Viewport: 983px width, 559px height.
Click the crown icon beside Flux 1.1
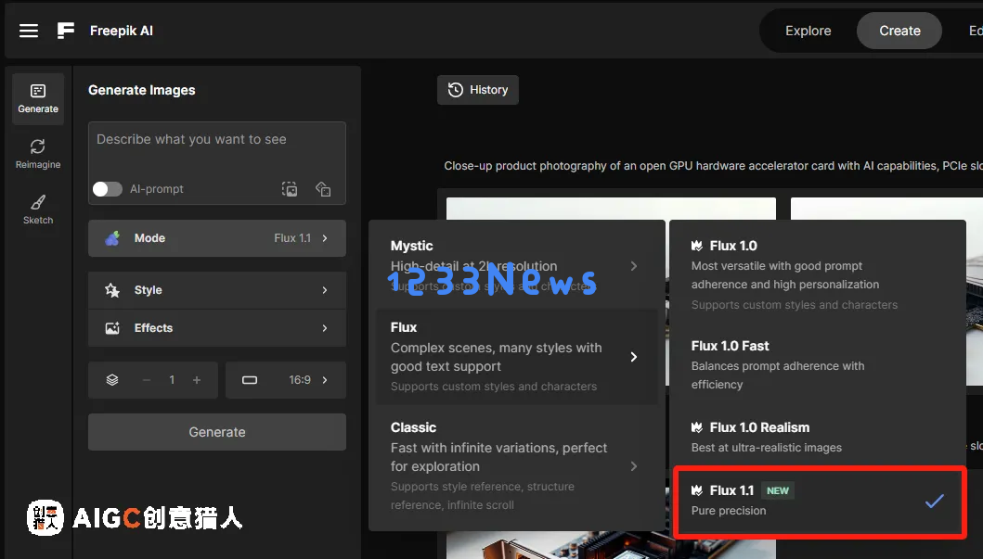point(697,490)
